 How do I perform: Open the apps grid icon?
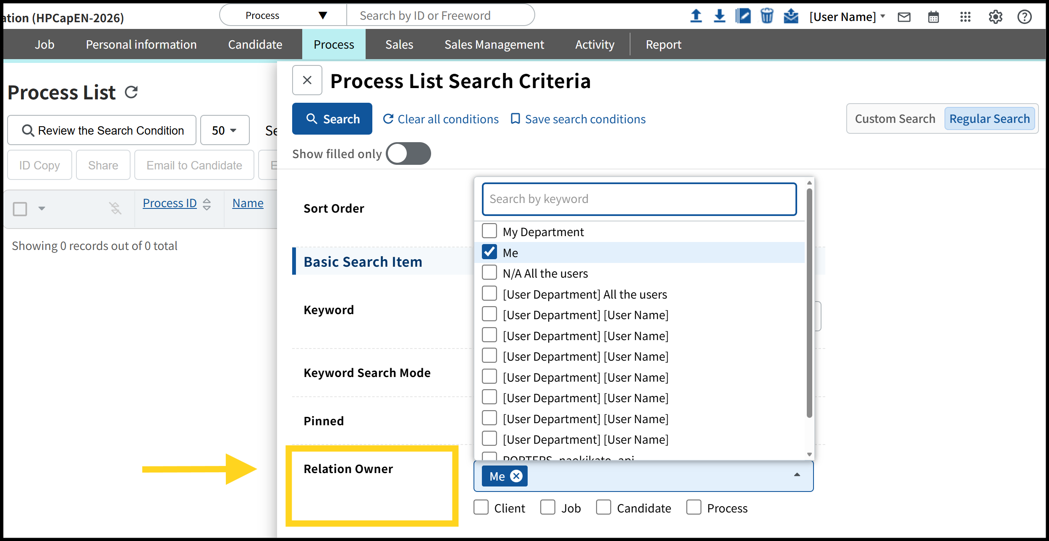[965, 17]
